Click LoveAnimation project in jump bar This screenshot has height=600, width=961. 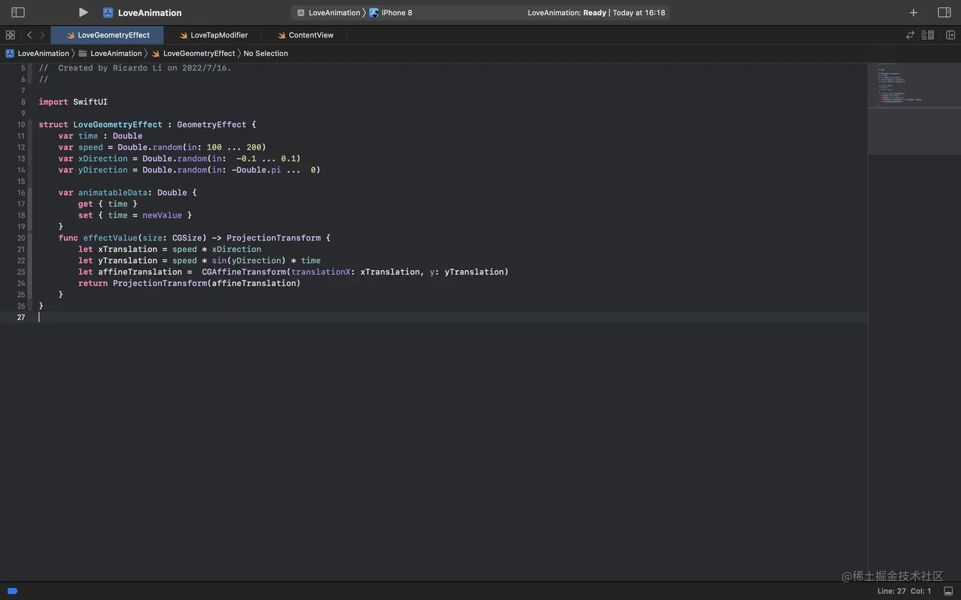[37, 53]
